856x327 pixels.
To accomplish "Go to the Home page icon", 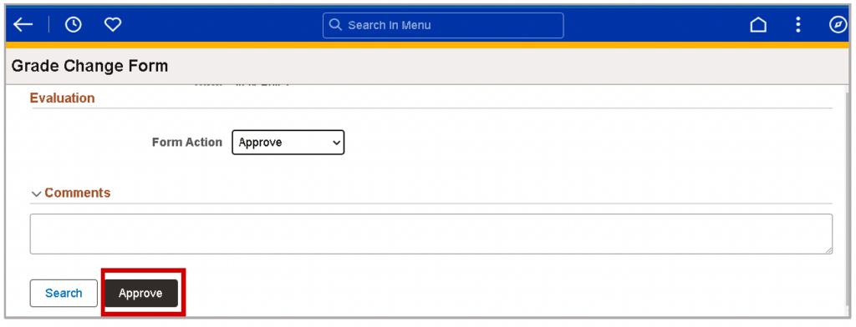I will tap(757, 24).
